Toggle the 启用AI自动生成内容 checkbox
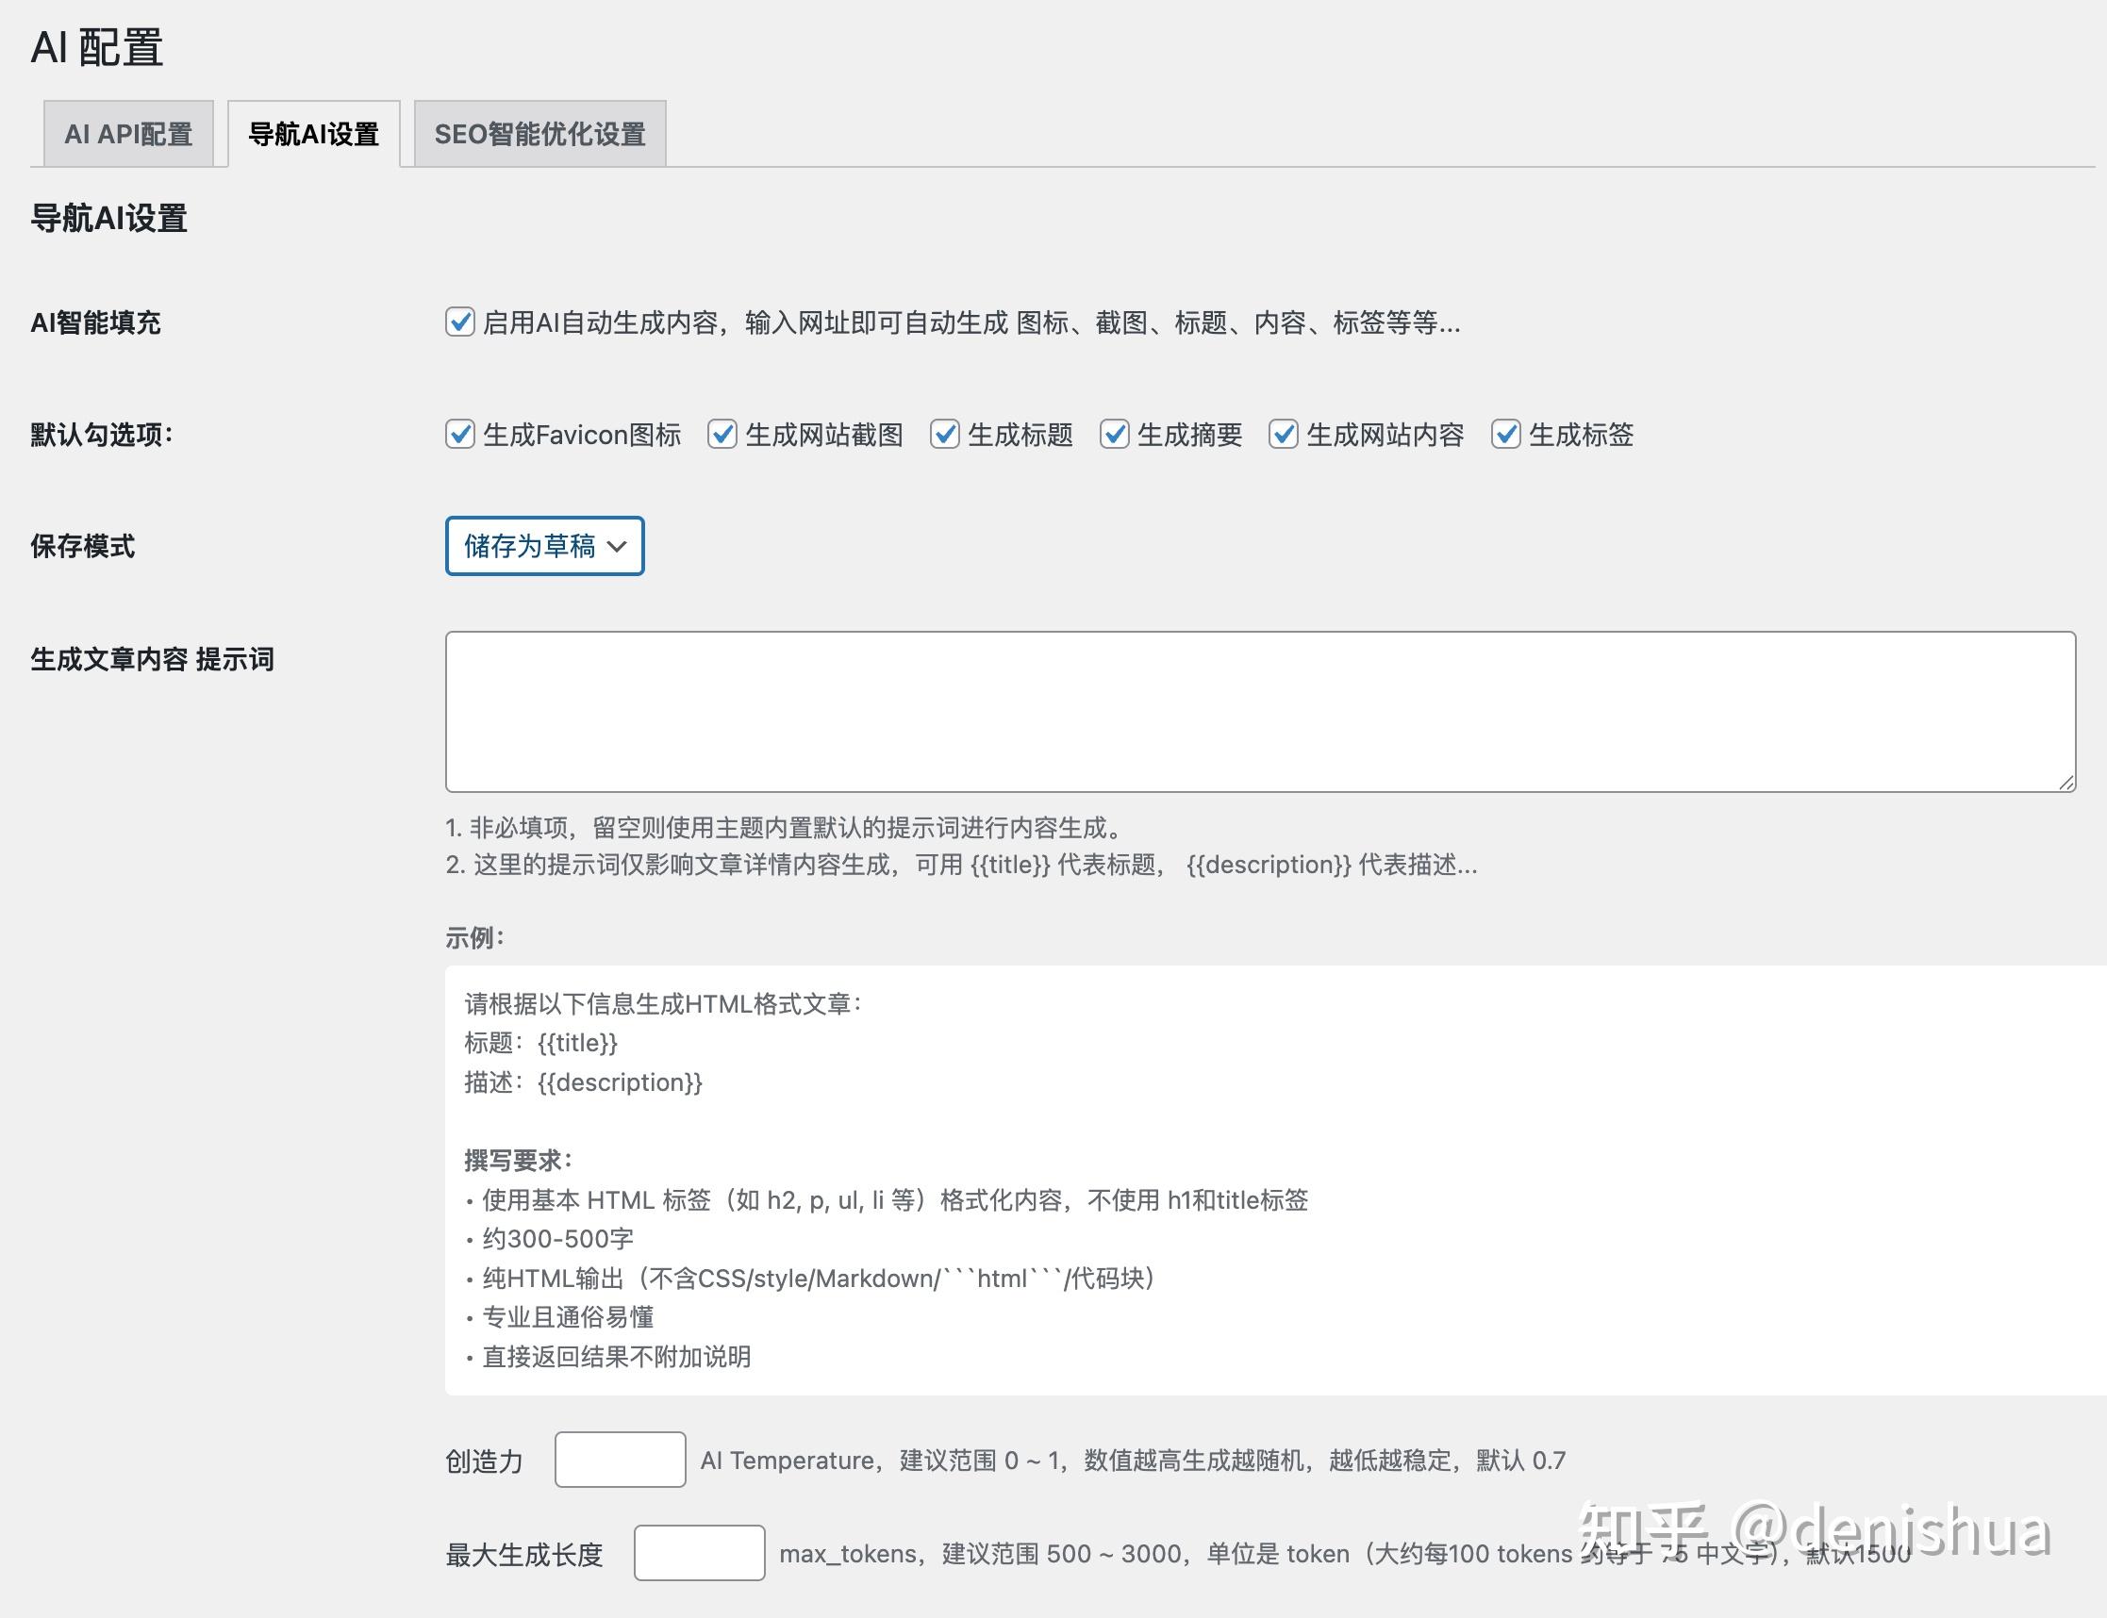2107x1618 pixels. tap(459, 322)
